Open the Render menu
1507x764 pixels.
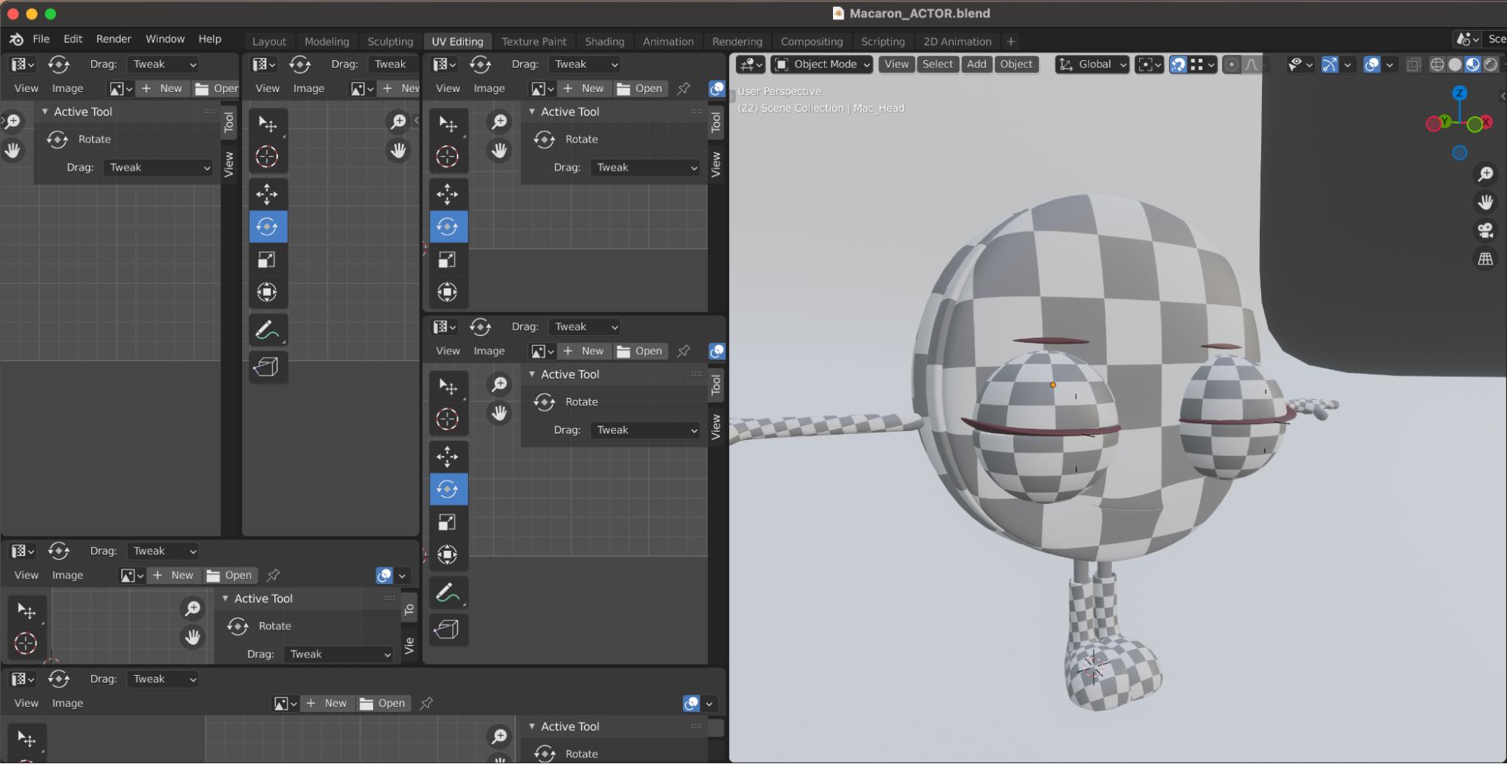point(113,39)
